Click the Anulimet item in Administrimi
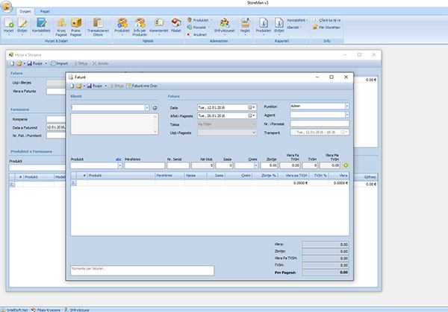Screen dimensions: 448x312 coord(197,34)
